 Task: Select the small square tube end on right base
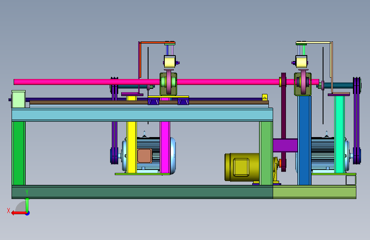pyautogui.click(x=351, y=180)
